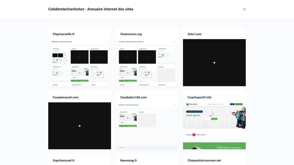The height and width of the screenshot is (165, 294).
Task: Click the red 'de' circle in Coachsportif preview
Action: [194, 135]
